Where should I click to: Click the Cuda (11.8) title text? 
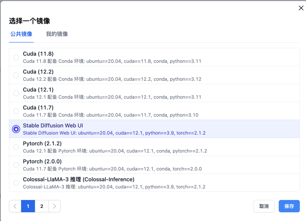38,54
